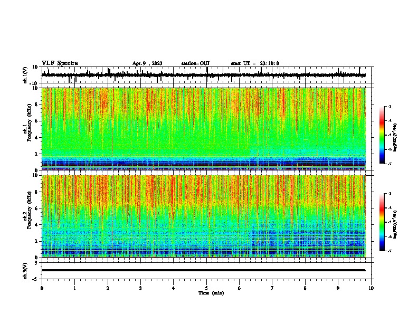Click the log(PSD) units label beside ch.1 colorbar
The width and height of the screenshot is (418, 323).
click(x=395, y=137)
